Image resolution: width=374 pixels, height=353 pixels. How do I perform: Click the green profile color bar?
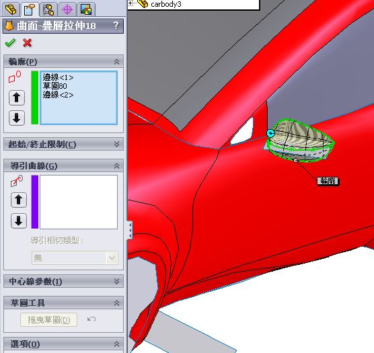coord(35,97)
